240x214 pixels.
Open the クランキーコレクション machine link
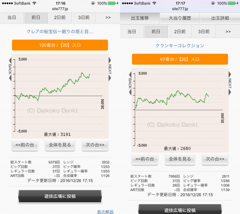180,46
